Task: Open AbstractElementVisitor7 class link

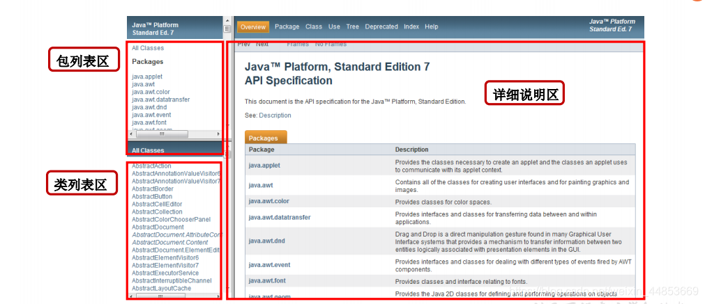Action: (165, 266)
